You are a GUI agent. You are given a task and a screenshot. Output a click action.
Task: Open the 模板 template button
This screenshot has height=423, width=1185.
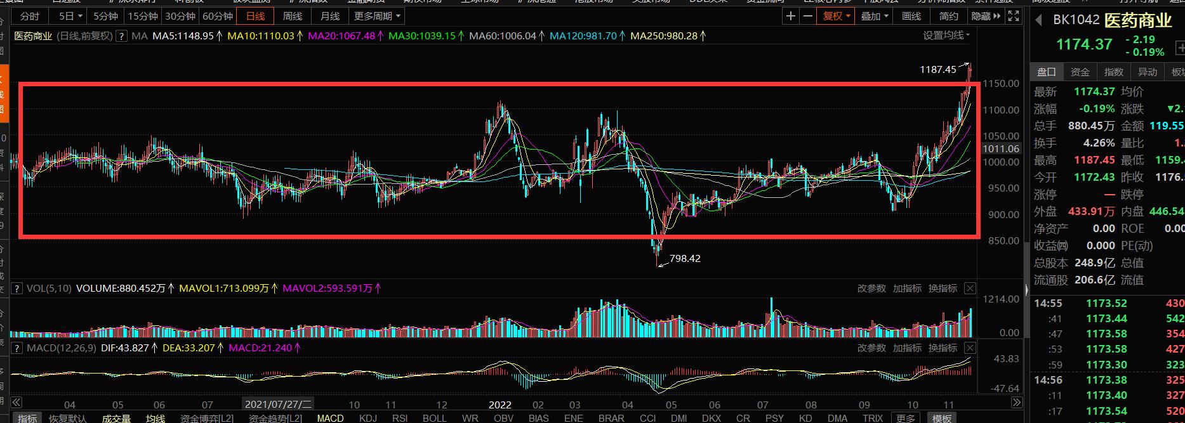tap(941, 418)
